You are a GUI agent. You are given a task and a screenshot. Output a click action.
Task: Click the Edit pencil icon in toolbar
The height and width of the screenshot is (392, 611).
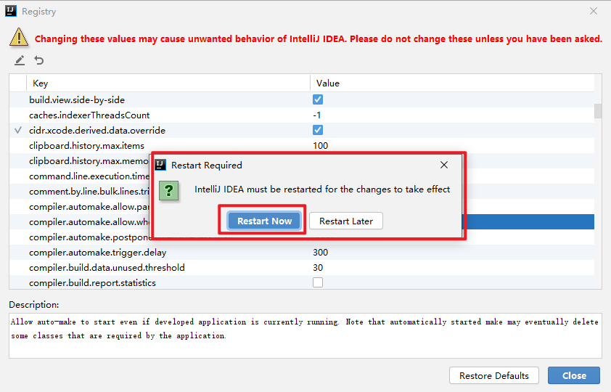click(x=20, y=60)
